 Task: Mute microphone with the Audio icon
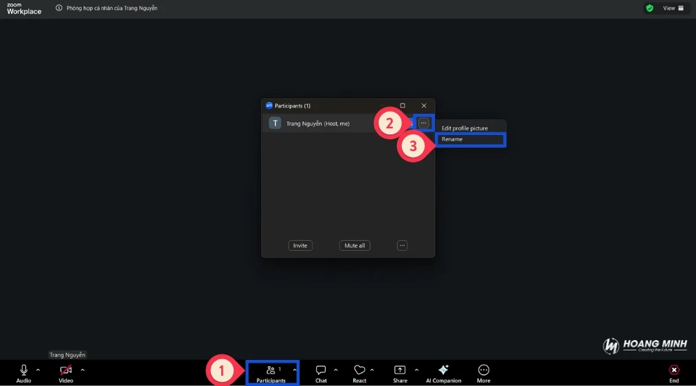pyautogui.click(x=24, y=370)
